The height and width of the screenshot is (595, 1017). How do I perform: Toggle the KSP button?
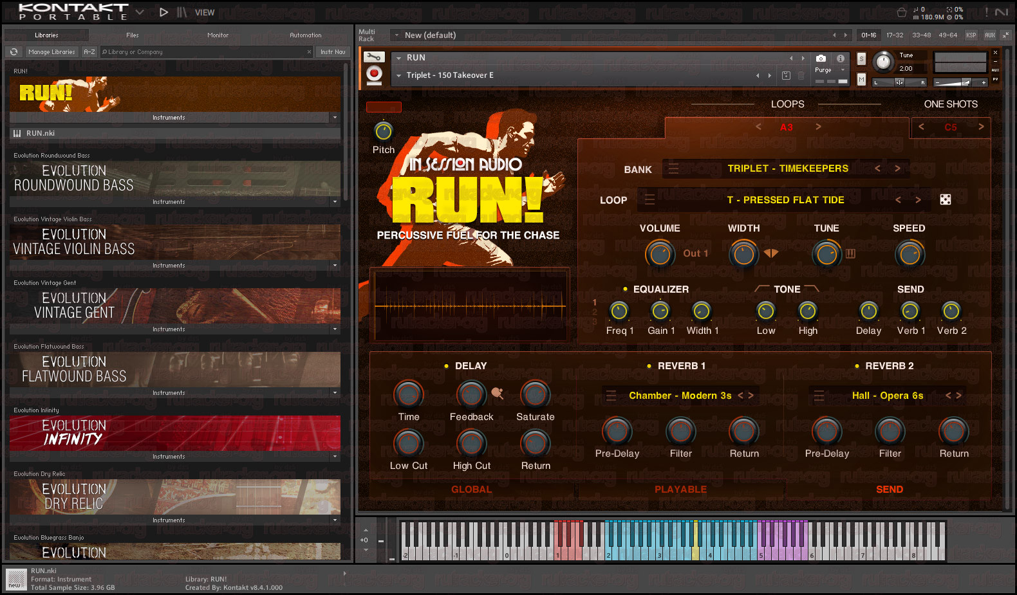coord(971,35)
